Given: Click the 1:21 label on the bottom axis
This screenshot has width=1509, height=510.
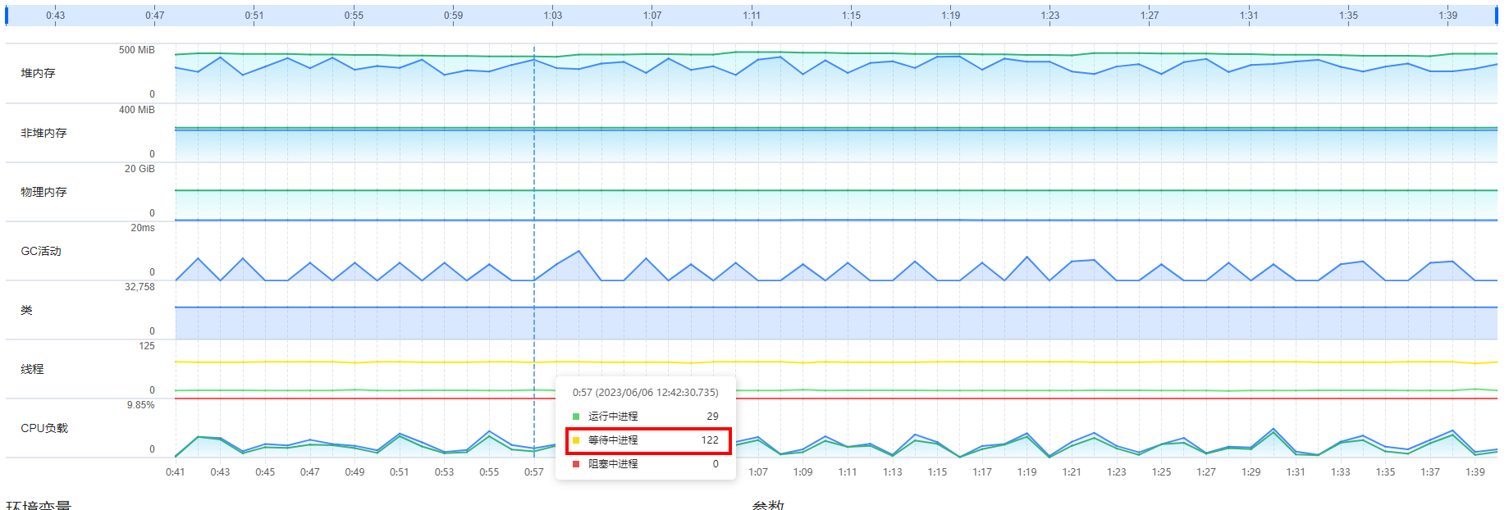Looking at the screenshot, I should coord(1072,472).
